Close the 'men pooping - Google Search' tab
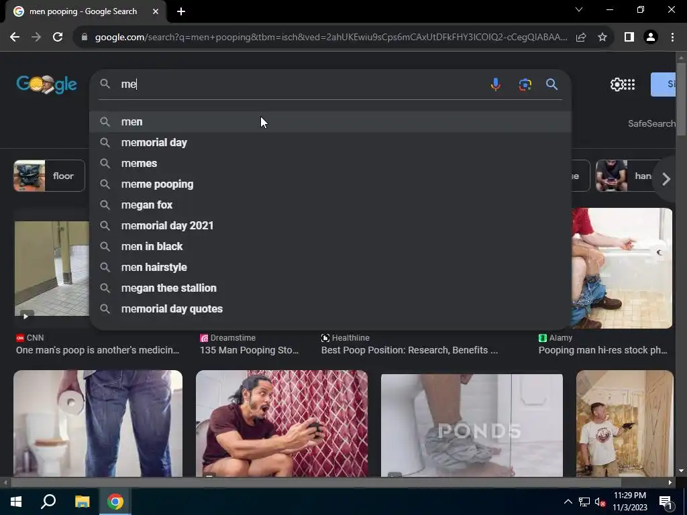 [x=156, y=11]
